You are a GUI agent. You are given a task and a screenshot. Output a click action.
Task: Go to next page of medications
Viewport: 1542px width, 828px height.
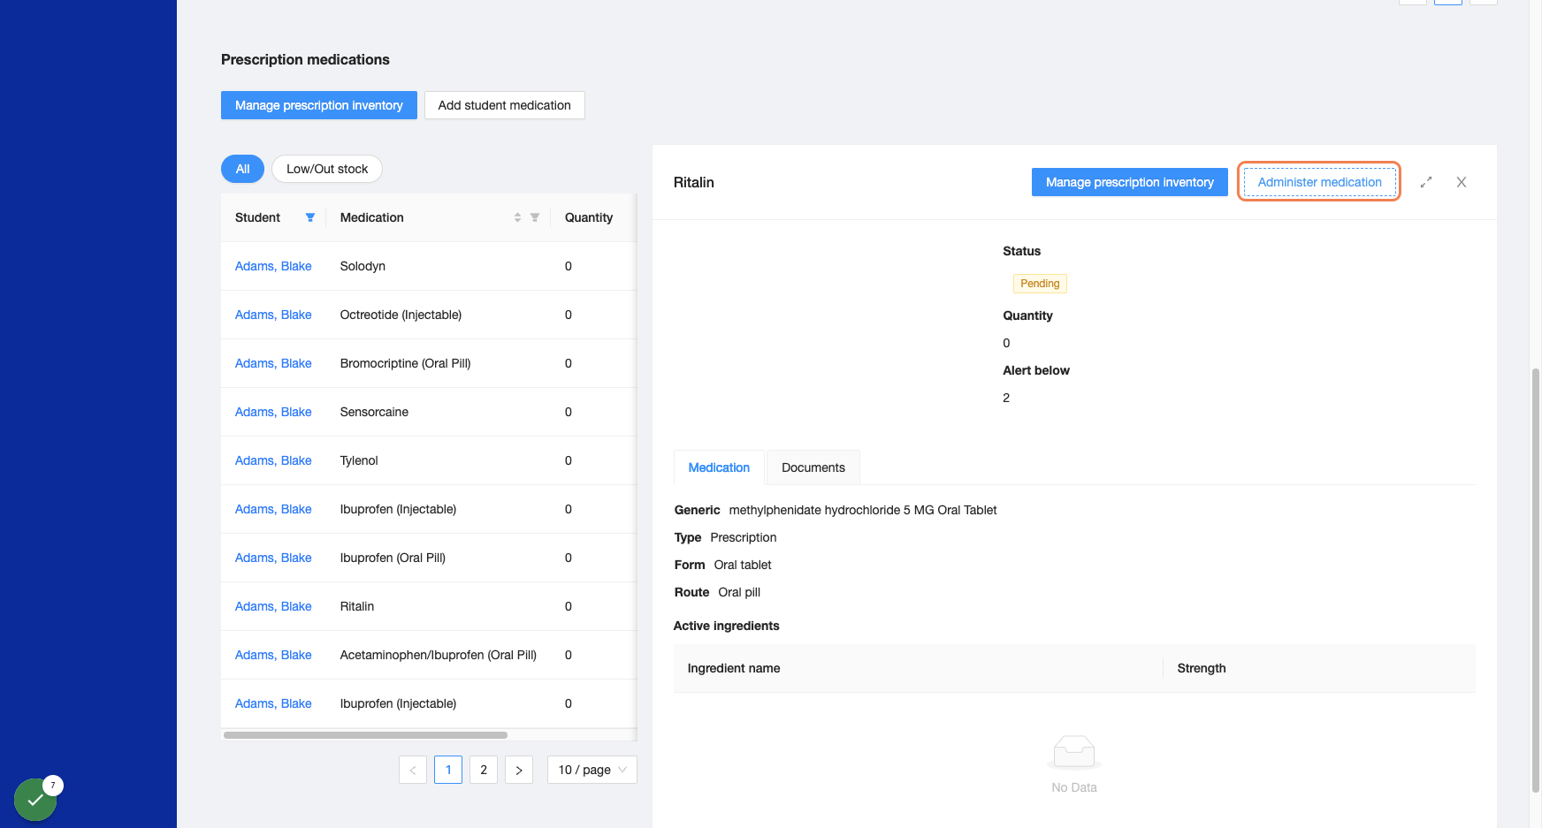pos(519,770)
